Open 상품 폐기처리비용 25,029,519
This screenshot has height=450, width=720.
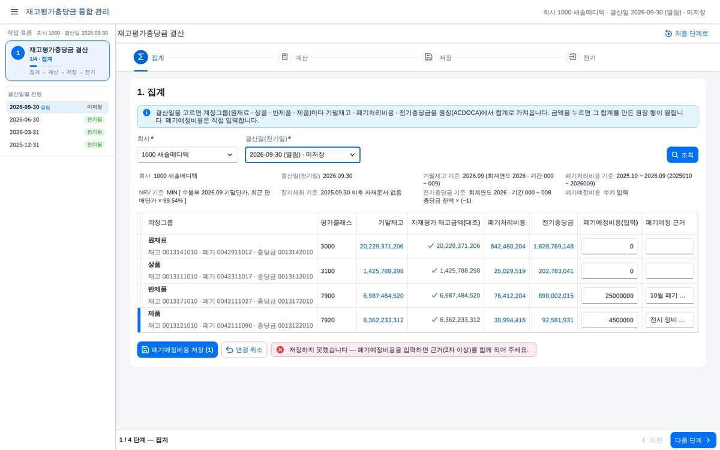pyautogui.click(x=510, y=271)
